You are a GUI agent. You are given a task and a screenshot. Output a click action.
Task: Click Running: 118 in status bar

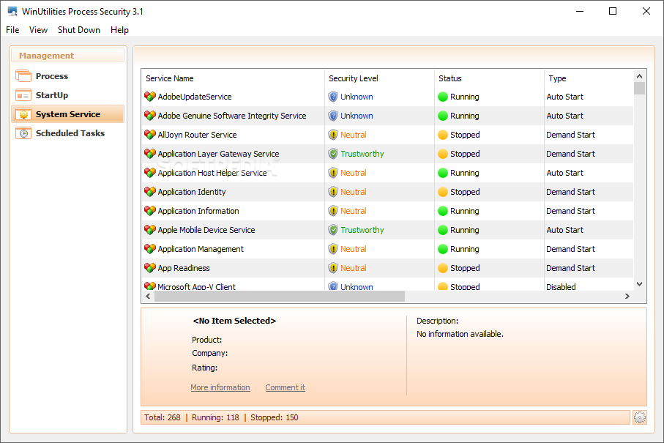[215, 417]
